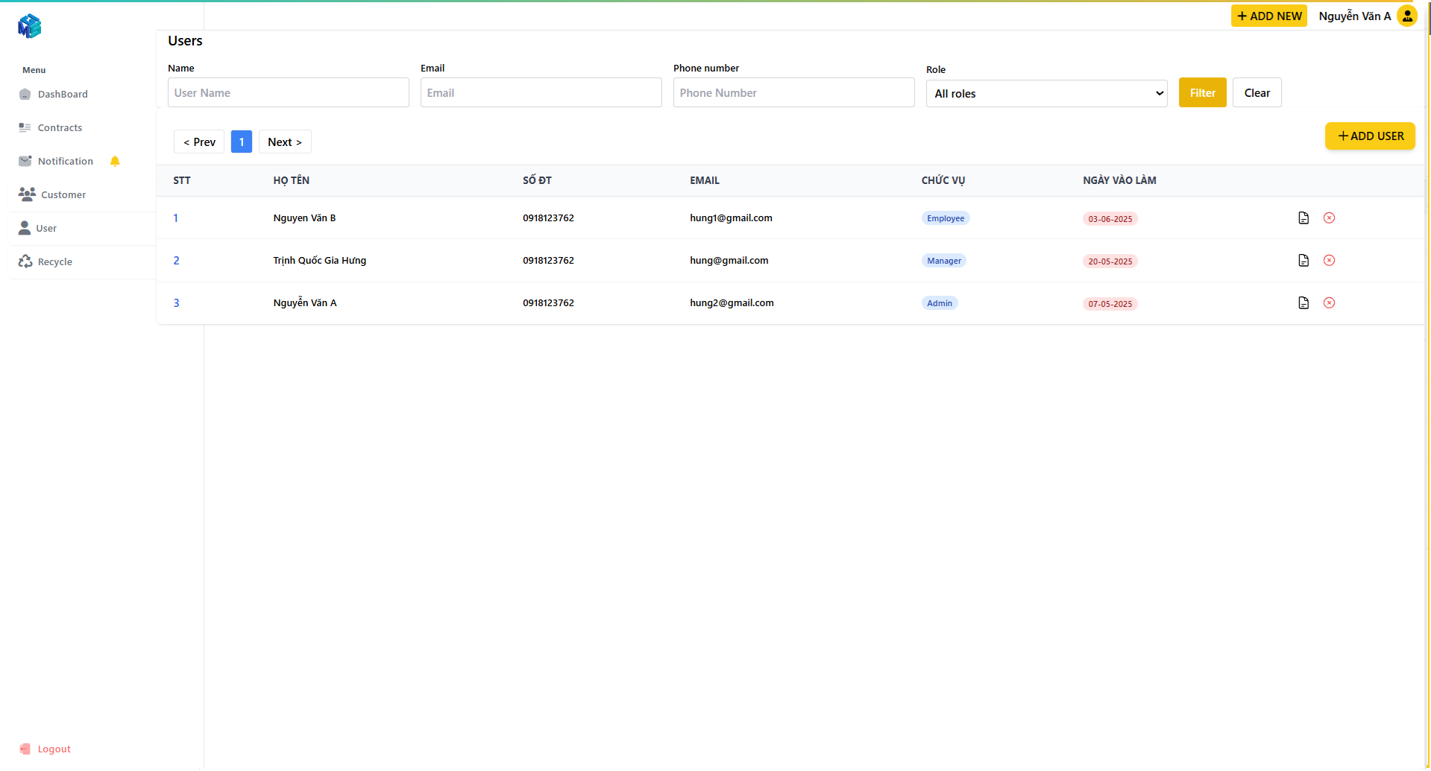
Task: Click the notification bell icon
Action: [115, 162]
